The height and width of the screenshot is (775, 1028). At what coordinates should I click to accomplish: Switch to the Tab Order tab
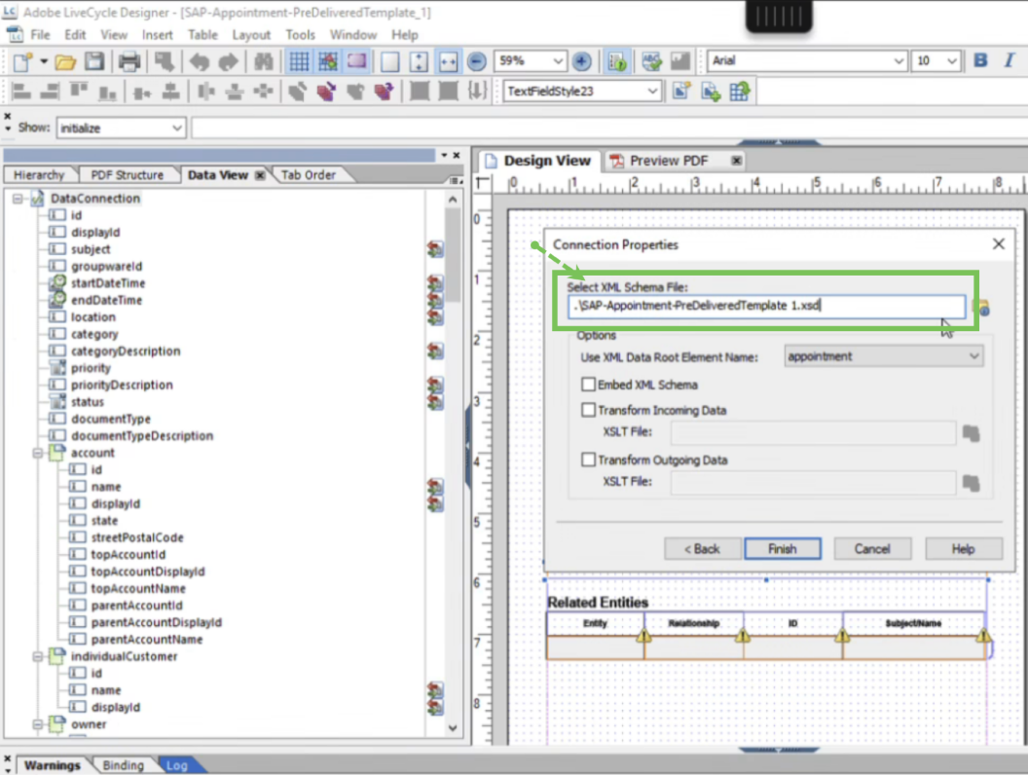coord(309,175)
